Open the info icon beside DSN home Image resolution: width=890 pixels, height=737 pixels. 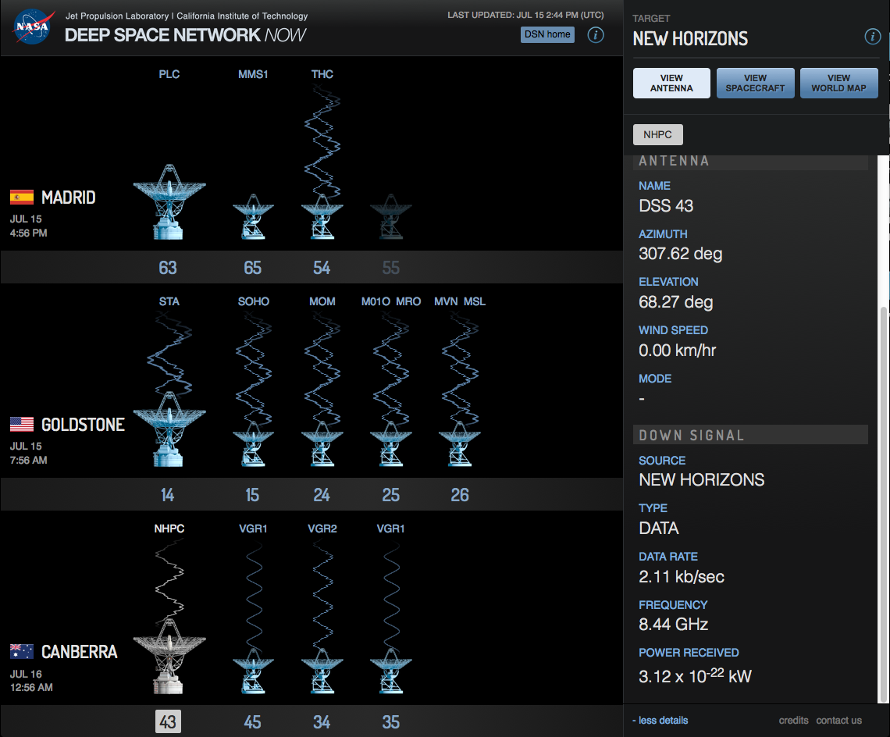(x=596, y=34)
